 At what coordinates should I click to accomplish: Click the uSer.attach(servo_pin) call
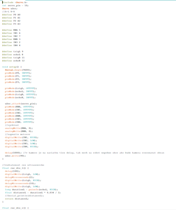[21, 104]
